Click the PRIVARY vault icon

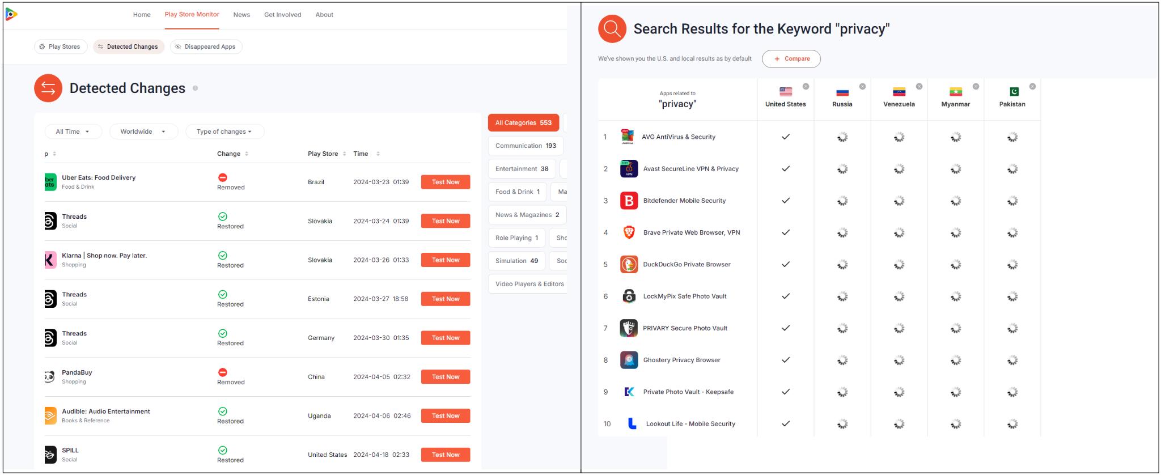[629, 328]
